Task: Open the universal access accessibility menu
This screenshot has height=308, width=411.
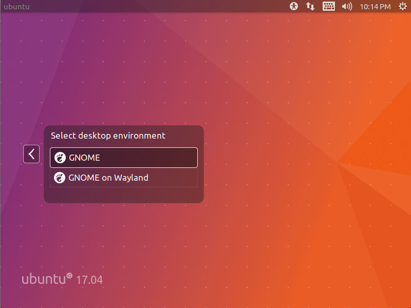Action: [293, 6]
